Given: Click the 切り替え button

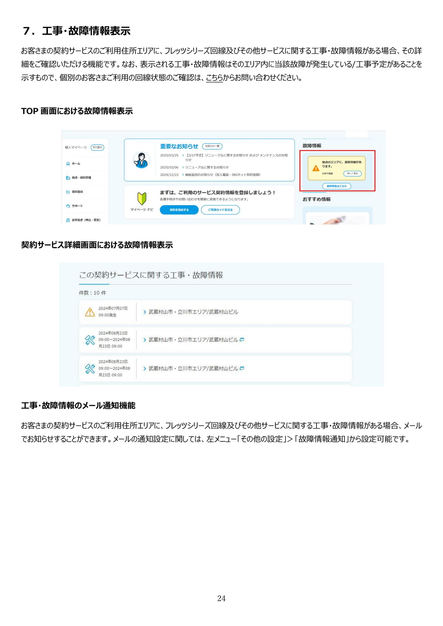Looking at the screenshot, I should 97,147.
